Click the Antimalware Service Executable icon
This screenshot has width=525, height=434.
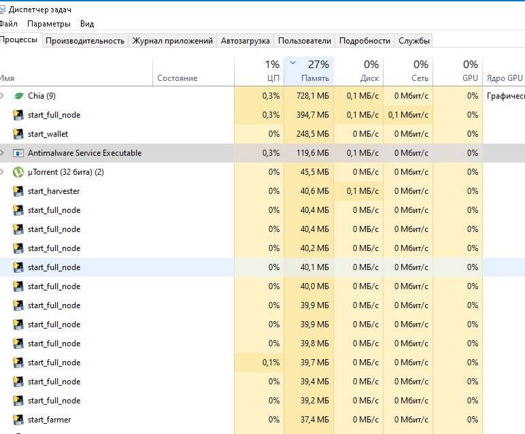18,153
